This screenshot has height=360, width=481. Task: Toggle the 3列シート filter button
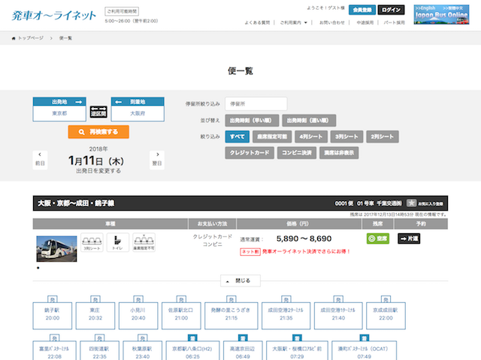pyautogui.click(x=346, y=136)
